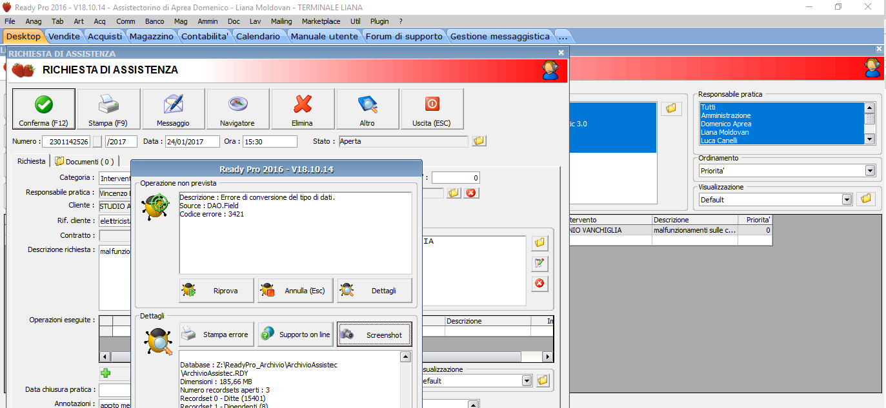
Task: Click left arrow of Operazioni eseguite scrollbar
Action: (x=105, y=356)
